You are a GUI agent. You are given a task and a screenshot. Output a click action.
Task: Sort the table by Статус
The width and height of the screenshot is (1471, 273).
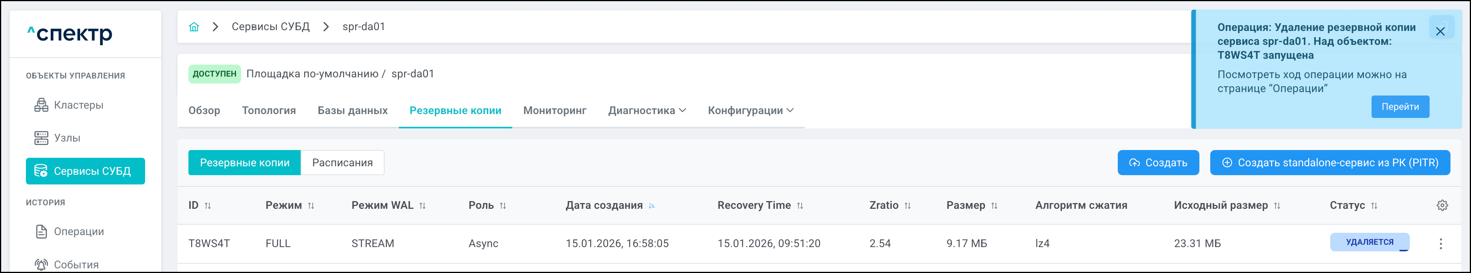click(1374, 206)
